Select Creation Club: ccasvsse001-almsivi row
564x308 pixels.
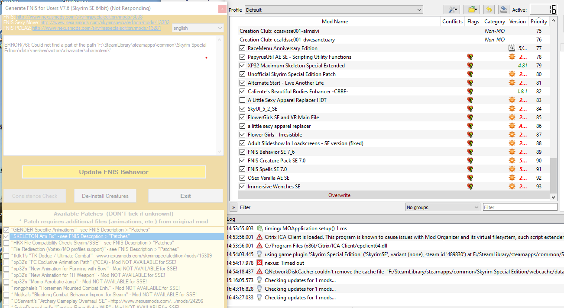(394, 31)
